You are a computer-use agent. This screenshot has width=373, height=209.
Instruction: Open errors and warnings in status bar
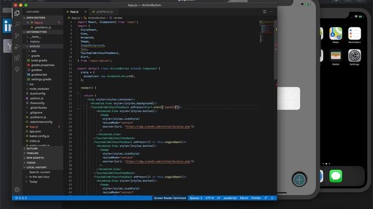point(21,198)
